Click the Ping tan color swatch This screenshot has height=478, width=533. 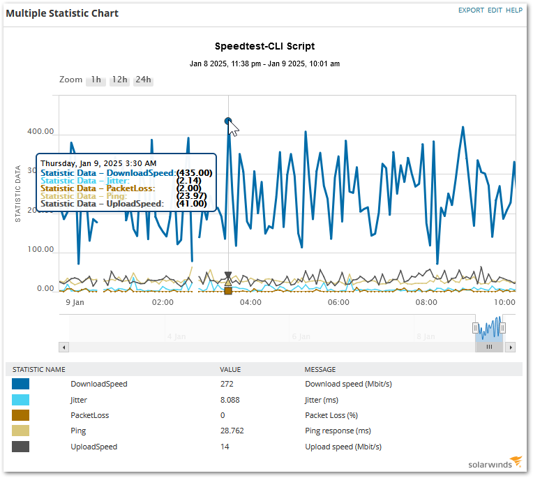(x=20, y=431)
